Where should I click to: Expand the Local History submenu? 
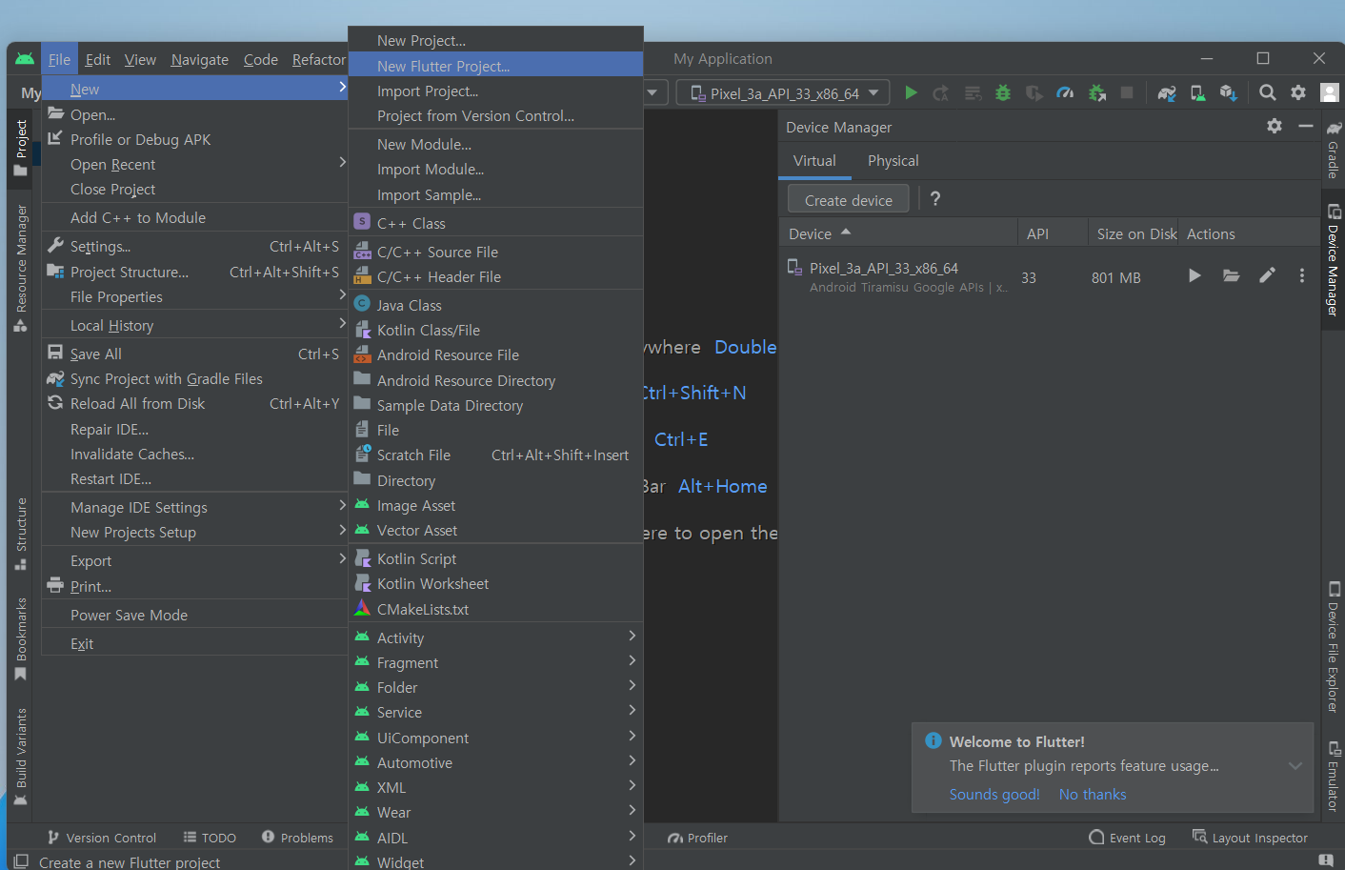pyautogui.click(x=194, y=325)
